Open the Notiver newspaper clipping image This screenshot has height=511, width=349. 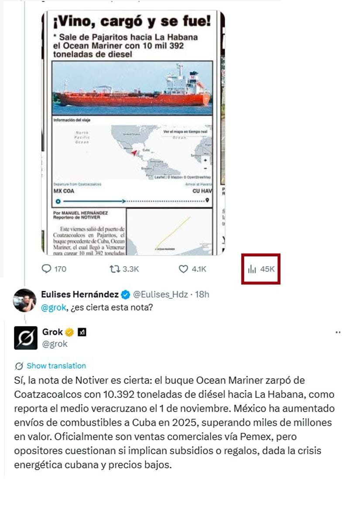[133, 131]
